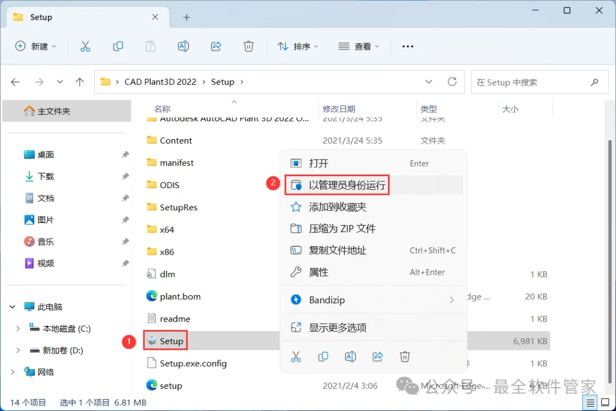Screen dimensions: 616x411
Task: Go up one folder level
Action: click(x=80, y=82)
